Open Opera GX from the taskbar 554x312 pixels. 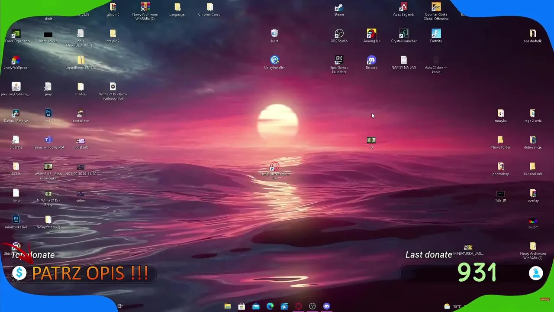click(x=298, y=306)
